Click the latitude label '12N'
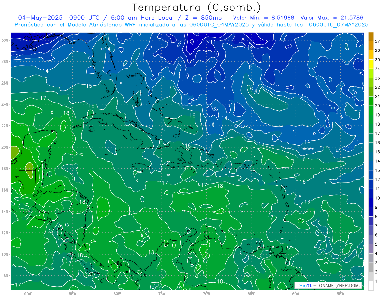The width and height of the screenshot is (386, 298). click(x=5, y=233)
